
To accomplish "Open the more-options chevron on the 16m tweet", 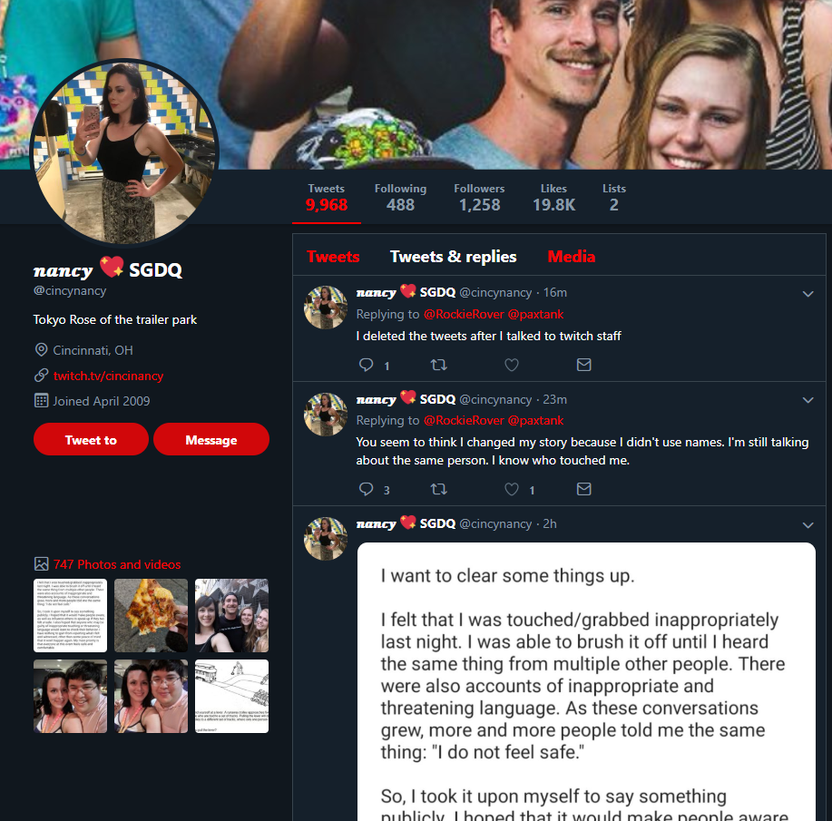I will (x=808, y=294).
